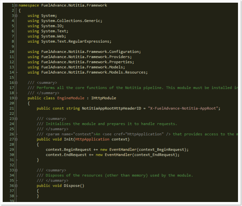Click the HttpApplication parameter type in Init
Viewport: 242px width, 206px height.
92,139
